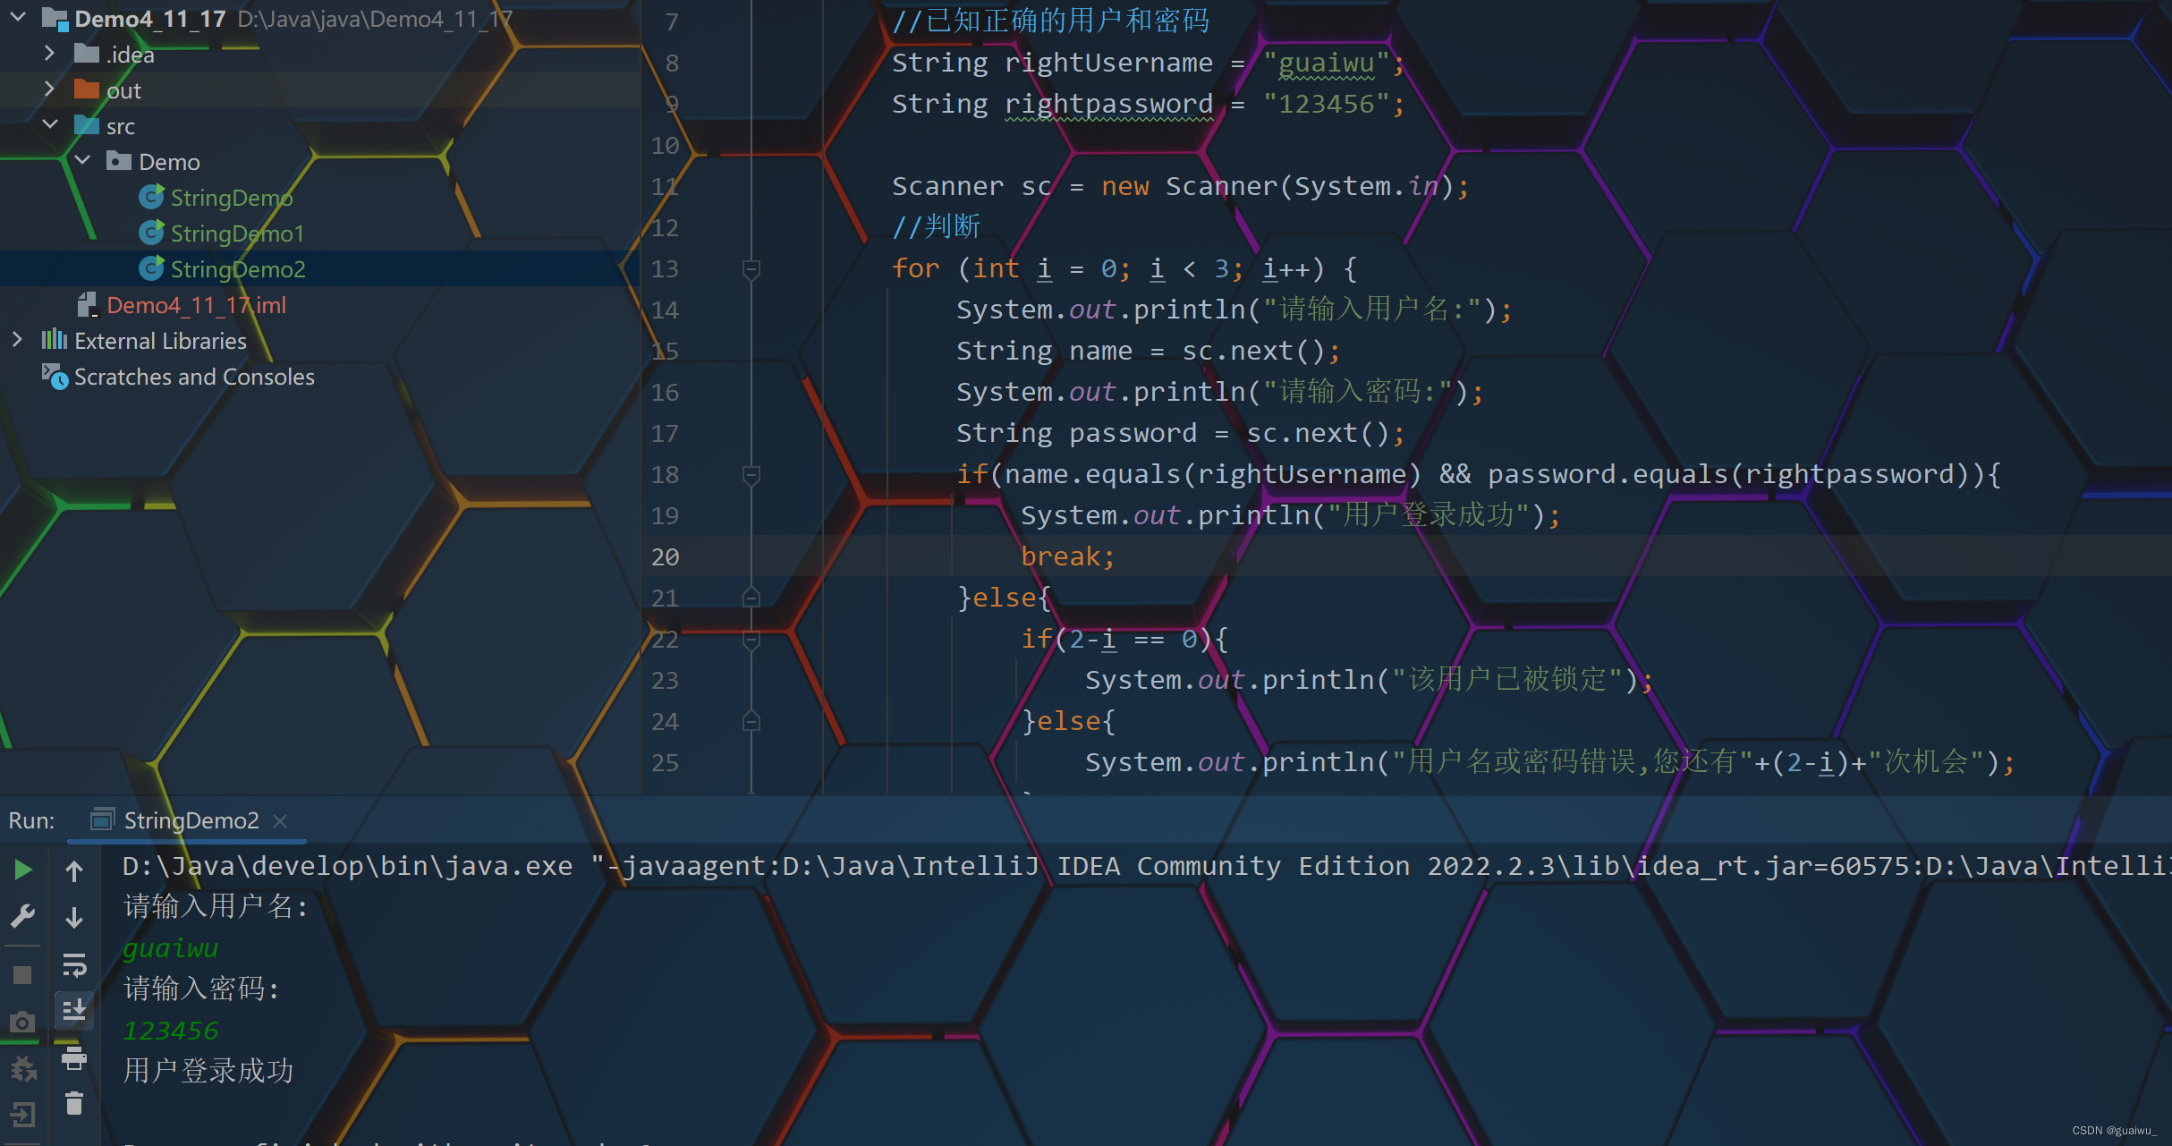
Task: Open run configuration wrench icon
Action: point(22,916)
